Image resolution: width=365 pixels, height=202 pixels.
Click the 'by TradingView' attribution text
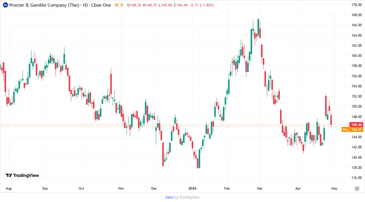point(187,198)
